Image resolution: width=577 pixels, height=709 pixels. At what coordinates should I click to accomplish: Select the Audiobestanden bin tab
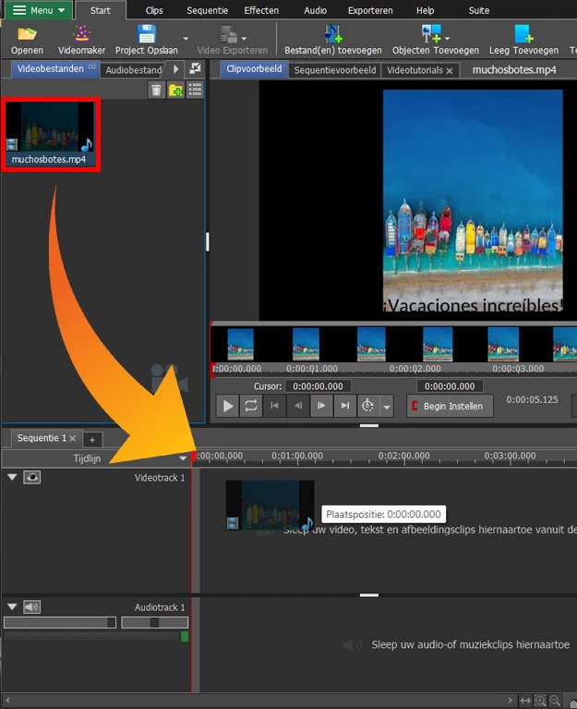click(x=133, y=70)
